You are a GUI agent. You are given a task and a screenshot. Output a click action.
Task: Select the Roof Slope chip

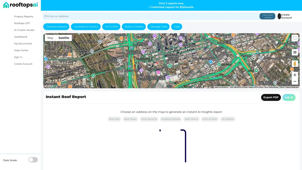click(130, 119)
